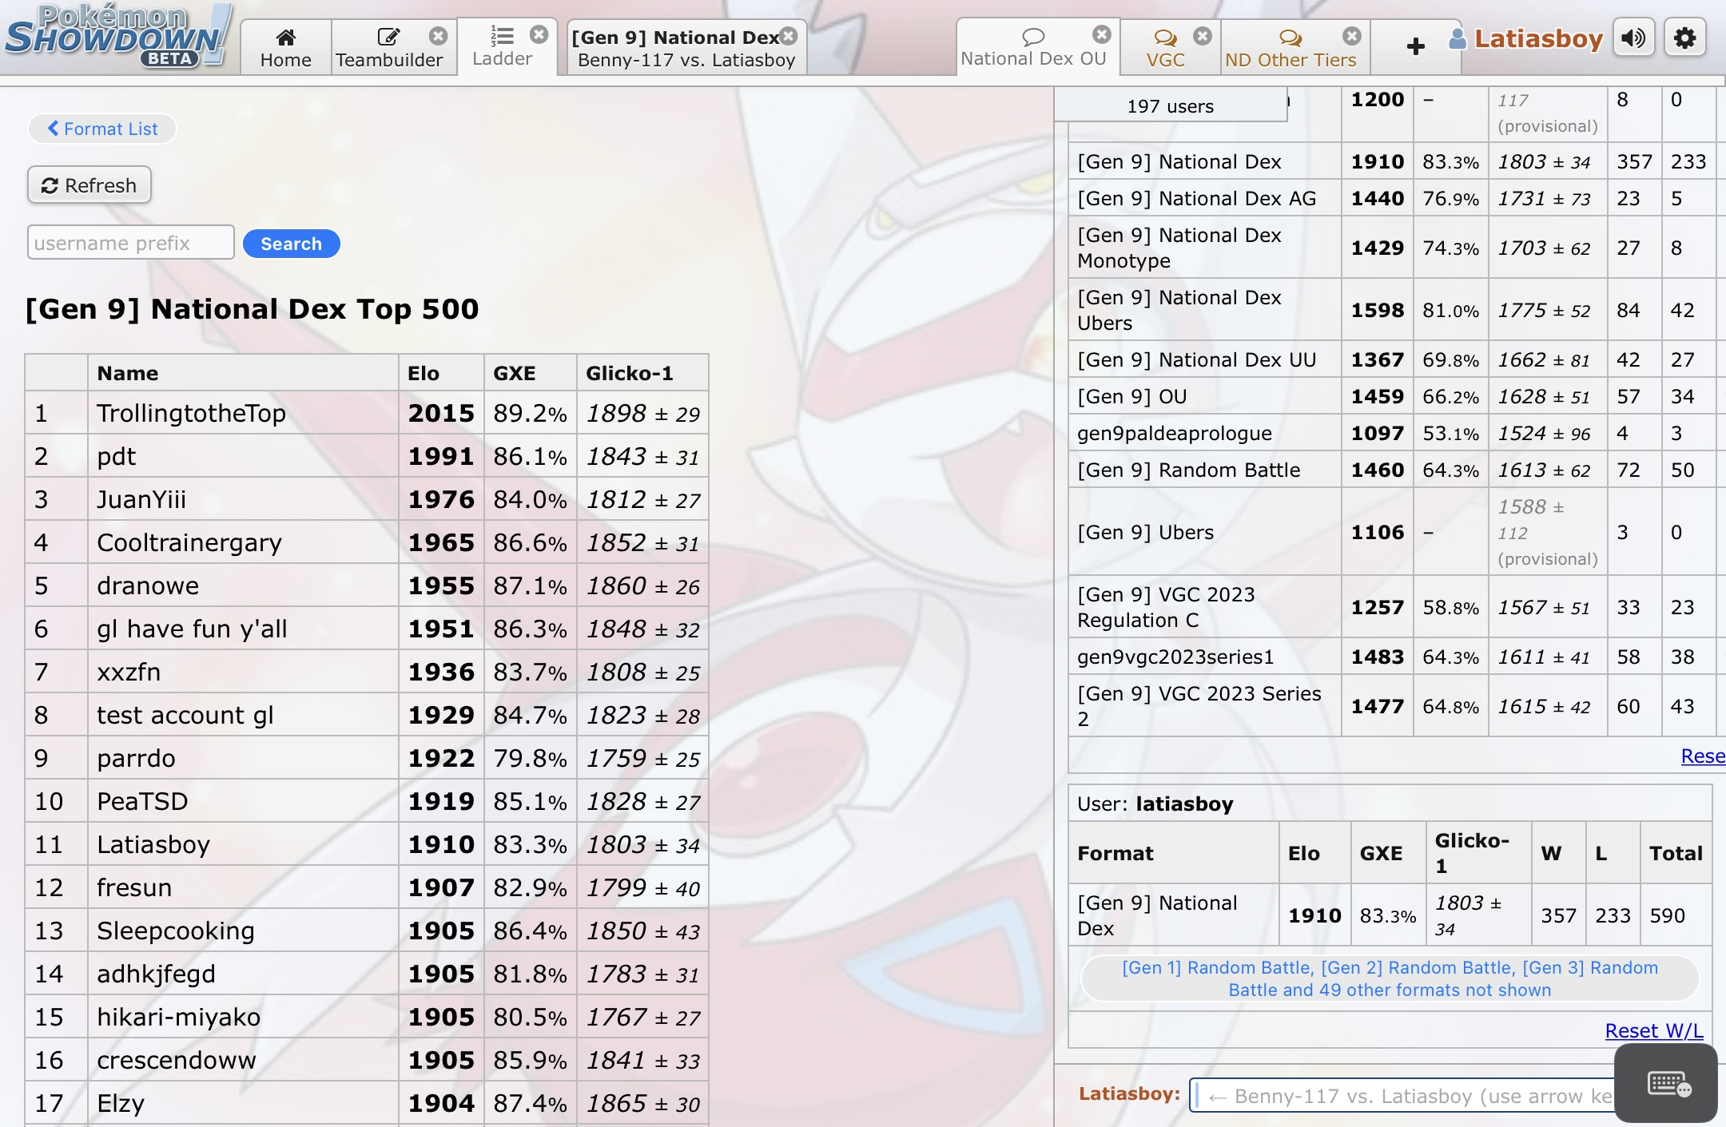This screenshot has width=1726, height=1127.
Task: Close the ND Other Tiers tab
Action: [x=1352, y=36]
